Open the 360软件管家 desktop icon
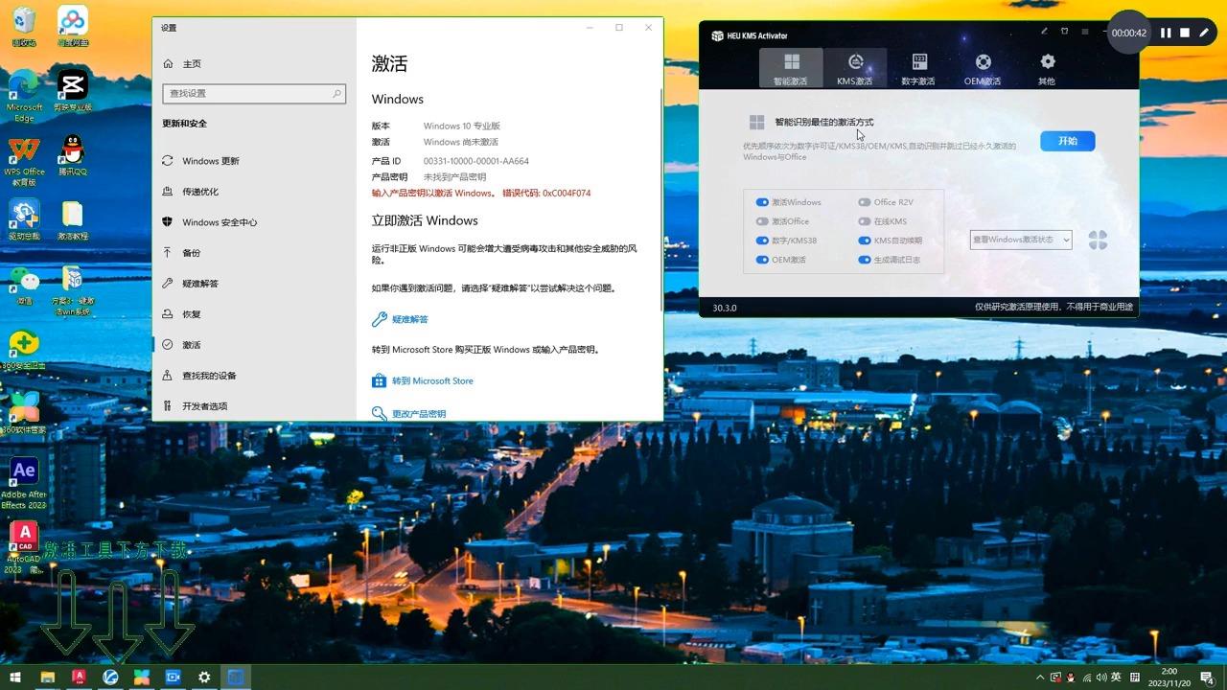1227x690 pixels. click(x=24, y=412)
